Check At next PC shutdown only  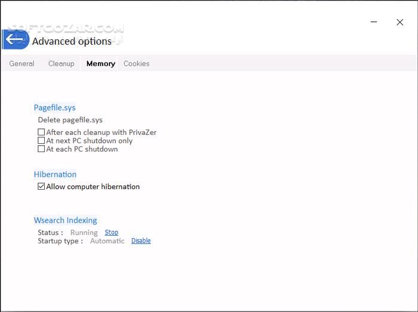(x=41, y=141)
